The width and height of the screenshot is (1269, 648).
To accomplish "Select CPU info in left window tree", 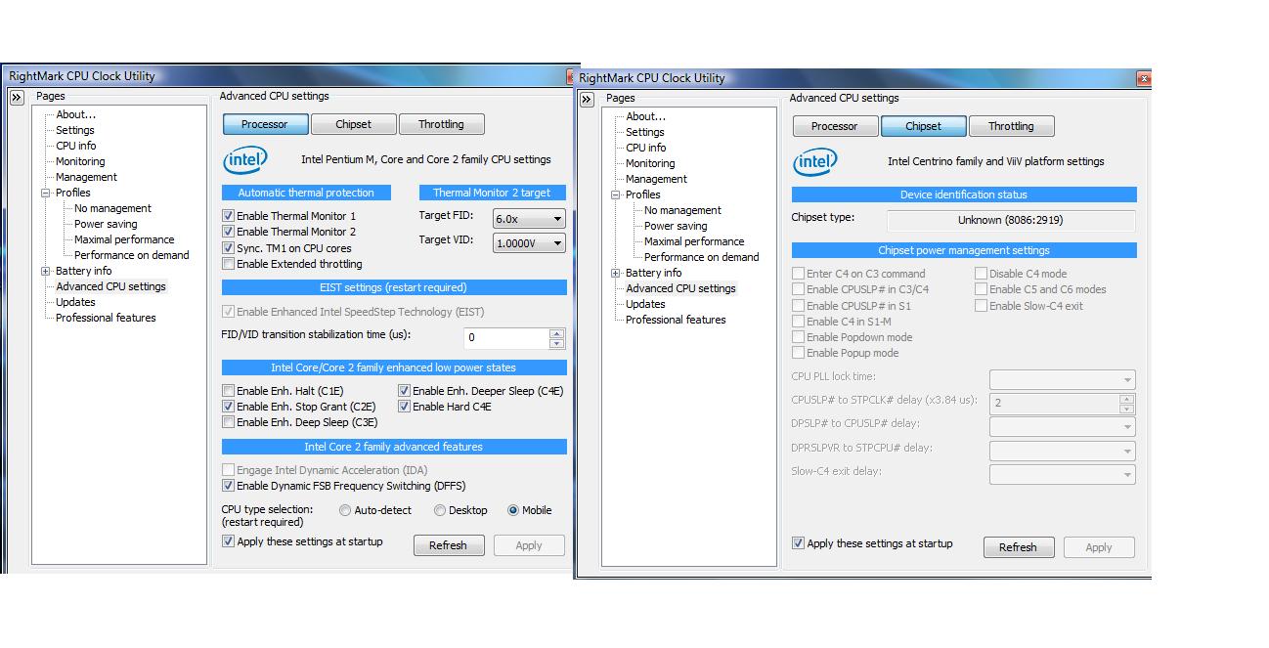I will (x=76, y=146).
